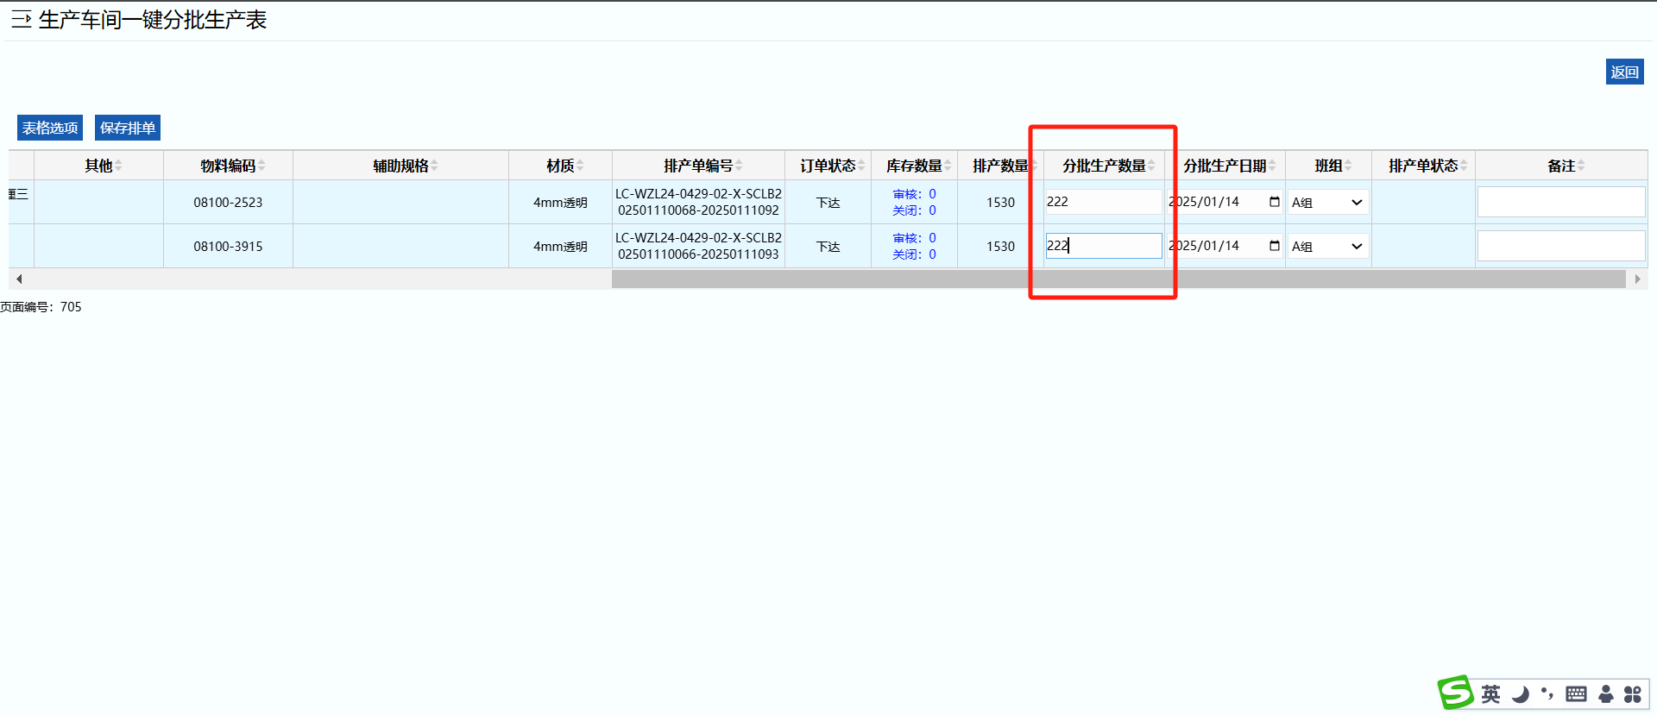1657x715 pixels.
Task: Open calendar picker icon for row 08100-2523
Action: [x=1275, y=202]
